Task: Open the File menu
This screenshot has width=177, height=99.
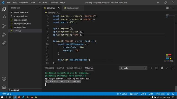Action: coord(9,2)
